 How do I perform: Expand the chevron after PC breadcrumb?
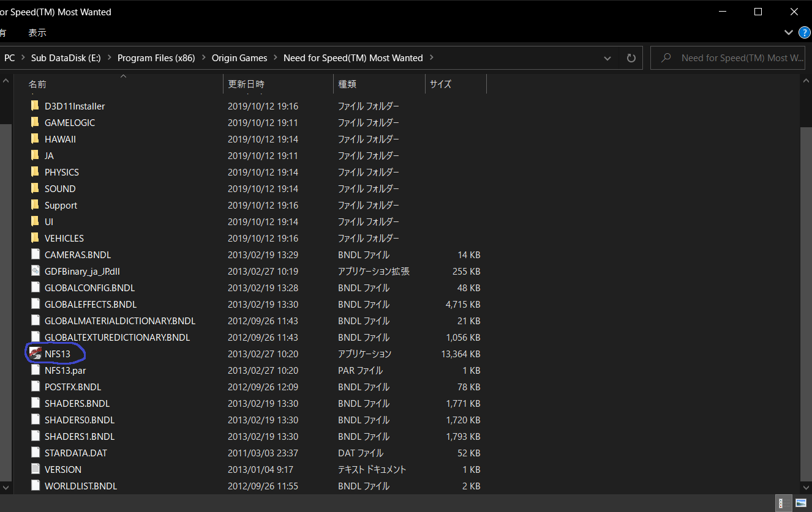click(23, 58)
